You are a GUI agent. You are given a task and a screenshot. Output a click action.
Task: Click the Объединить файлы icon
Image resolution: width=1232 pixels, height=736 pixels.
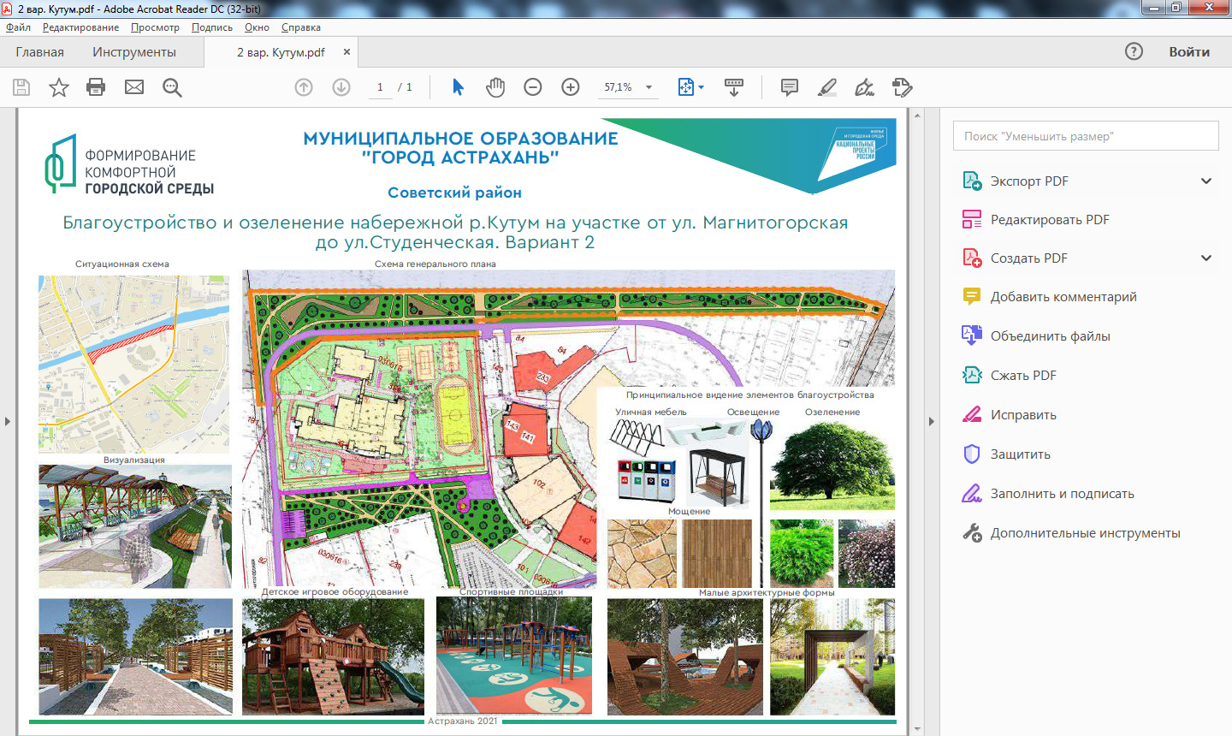point(972,335)
